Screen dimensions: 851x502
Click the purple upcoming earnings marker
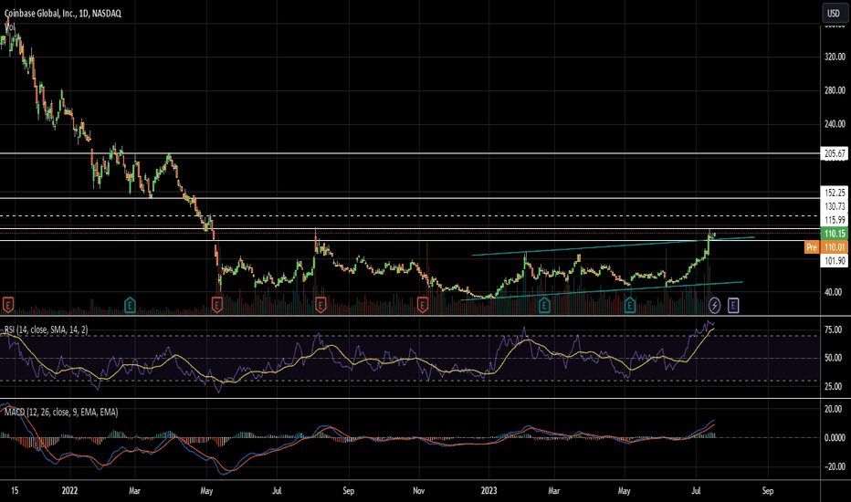click(733, 306)
